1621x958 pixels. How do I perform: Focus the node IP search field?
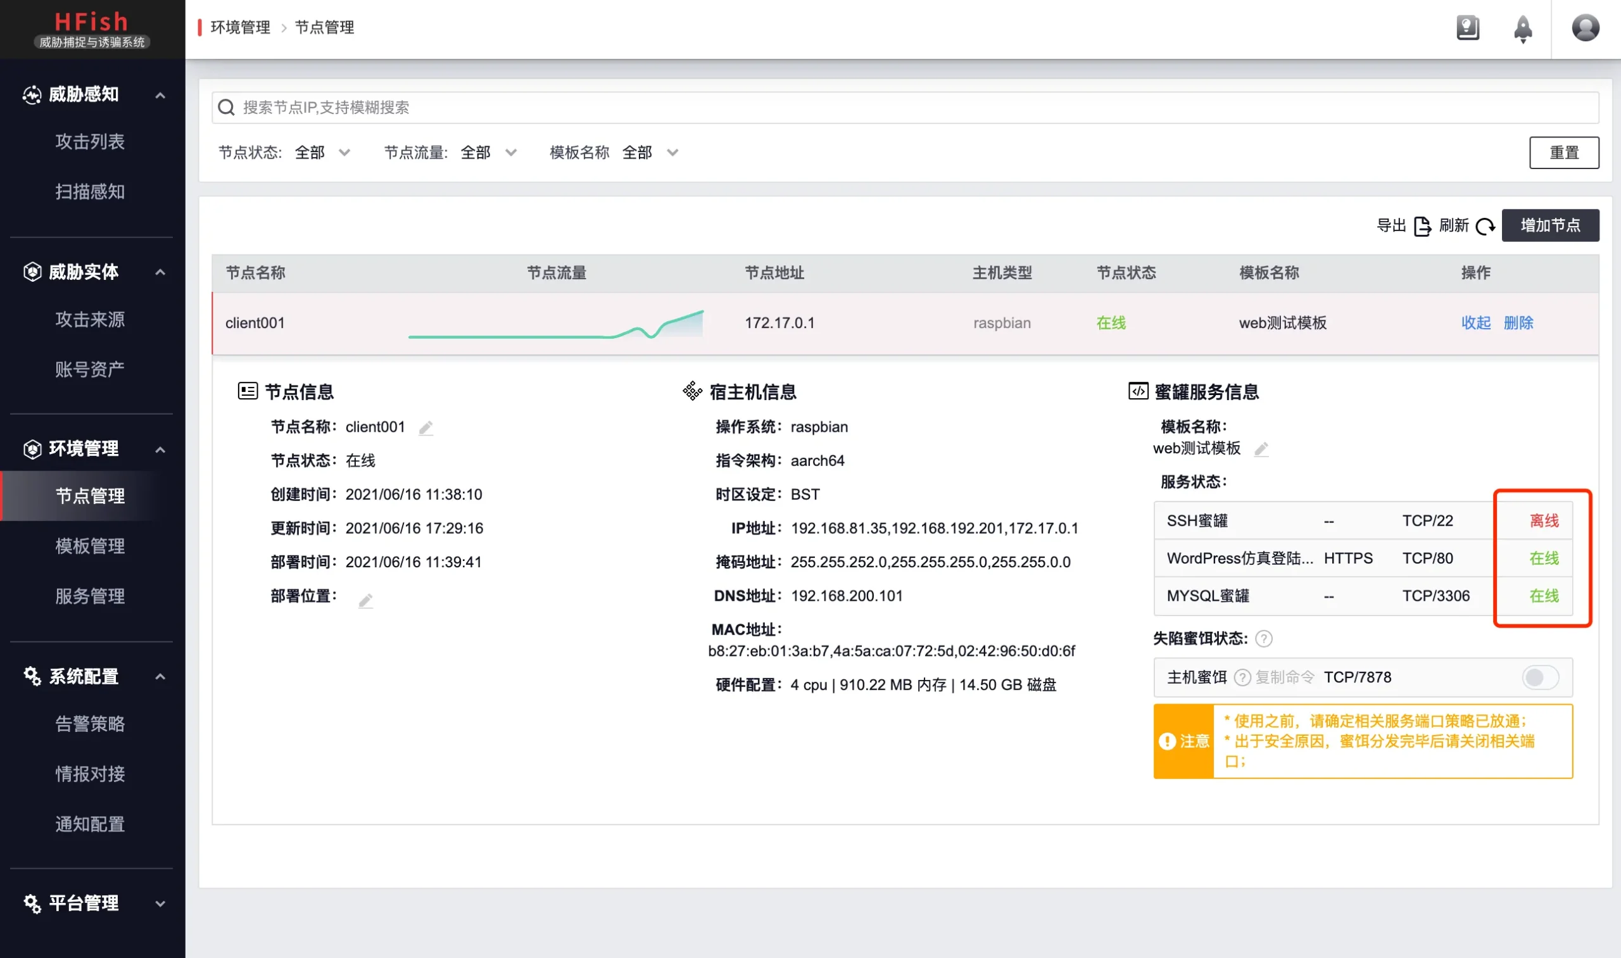pos(904,107)
